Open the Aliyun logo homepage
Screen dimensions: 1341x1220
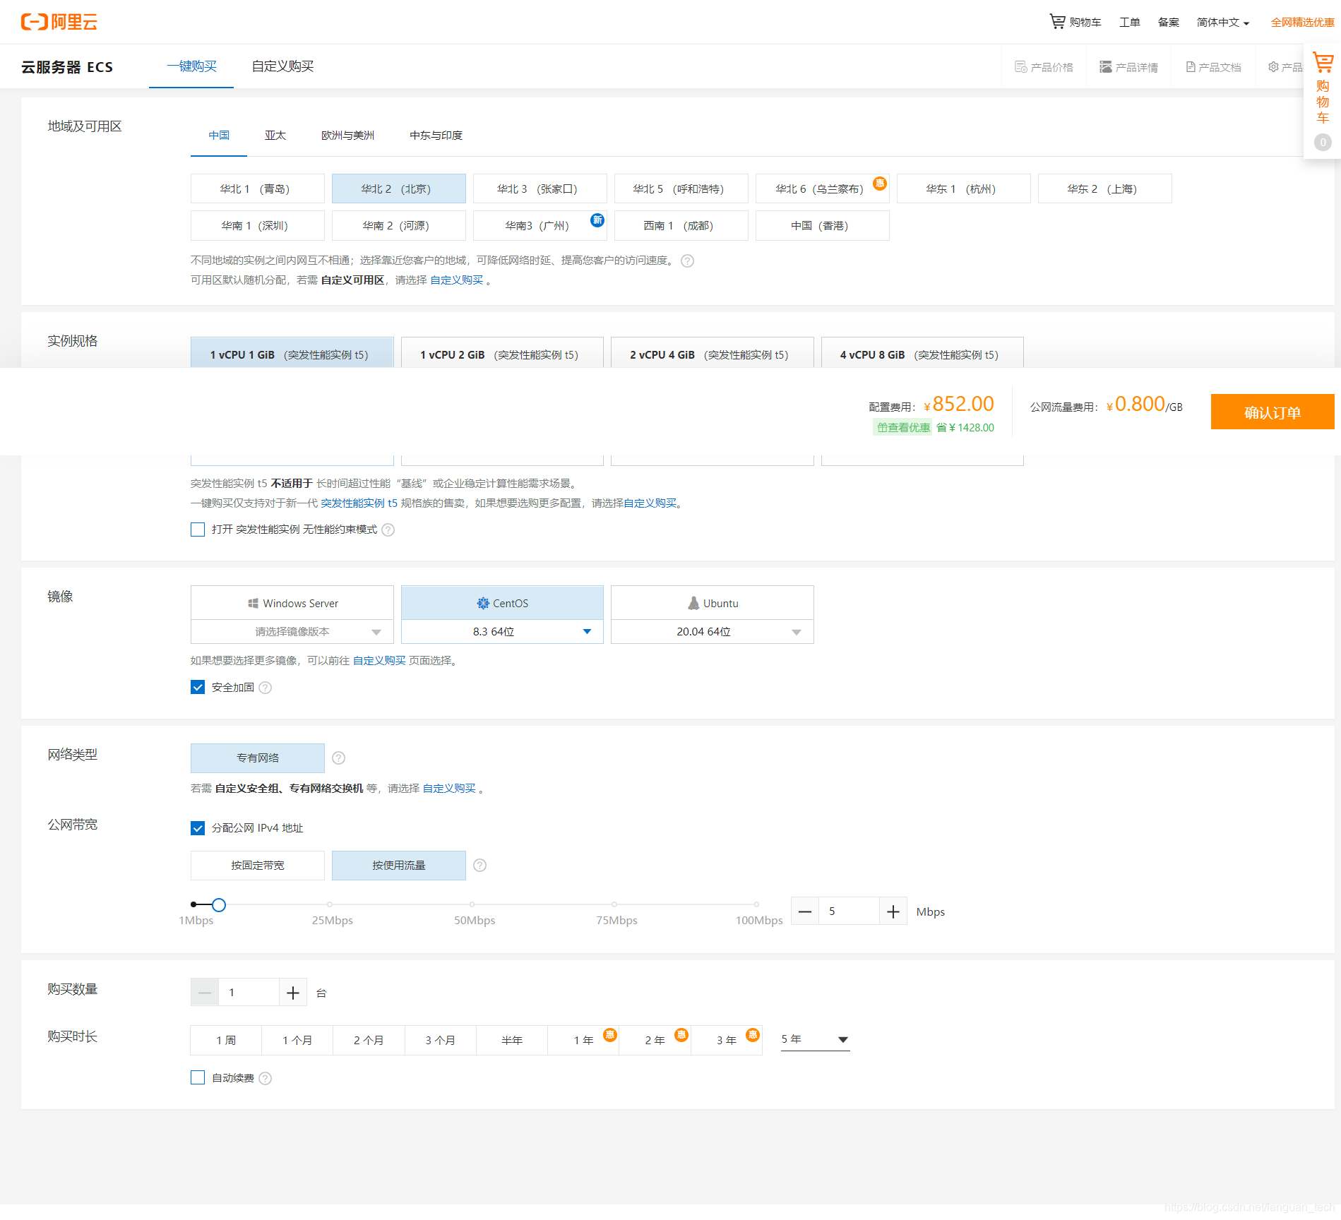click(x=59, y=22)
